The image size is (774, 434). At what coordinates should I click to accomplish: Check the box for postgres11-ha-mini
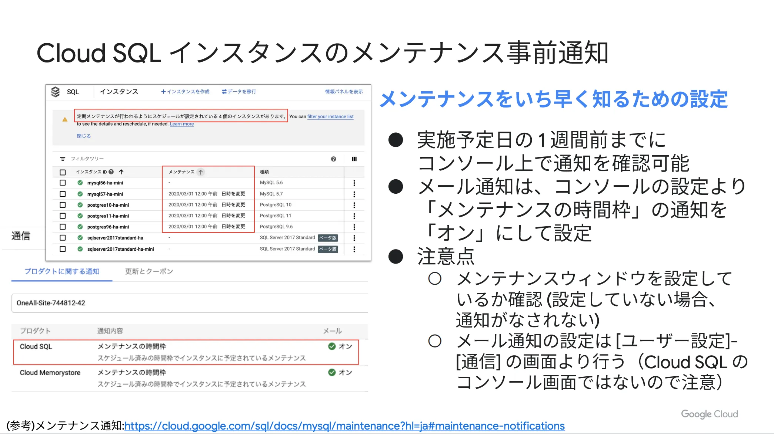(x=63, y=216)
